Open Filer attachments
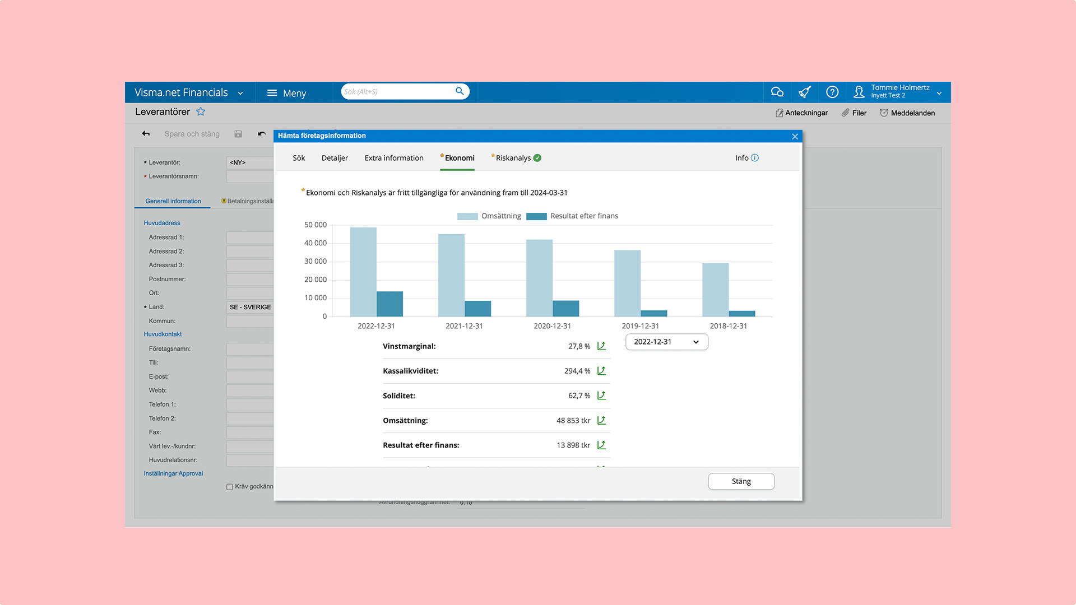The width and height of the screenshot is (1076, 605). click(x=854, y=113)
